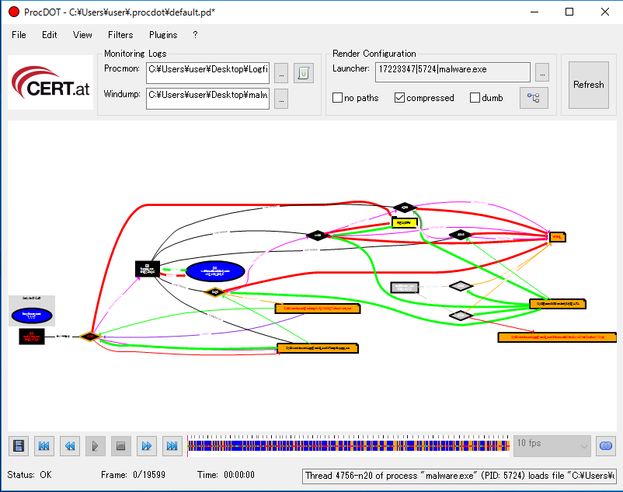
Task: Browse for Procmon log file
Action: click(281, 74)
